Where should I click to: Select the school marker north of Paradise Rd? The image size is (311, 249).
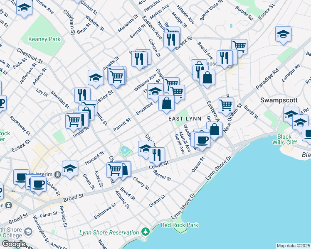283,34
